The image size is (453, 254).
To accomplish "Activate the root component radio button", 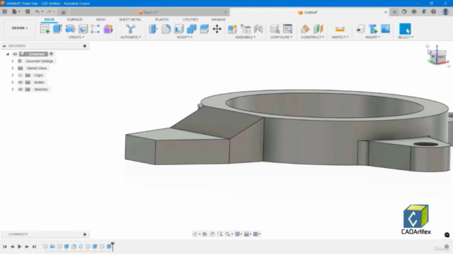I will point(51,54).
